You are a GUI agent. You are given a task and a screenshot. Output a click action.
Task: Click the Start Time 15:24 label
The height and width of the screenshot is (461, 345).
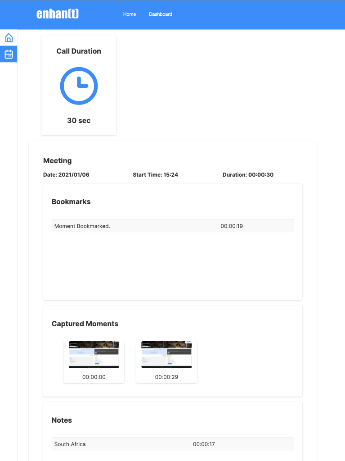(155, 175)
